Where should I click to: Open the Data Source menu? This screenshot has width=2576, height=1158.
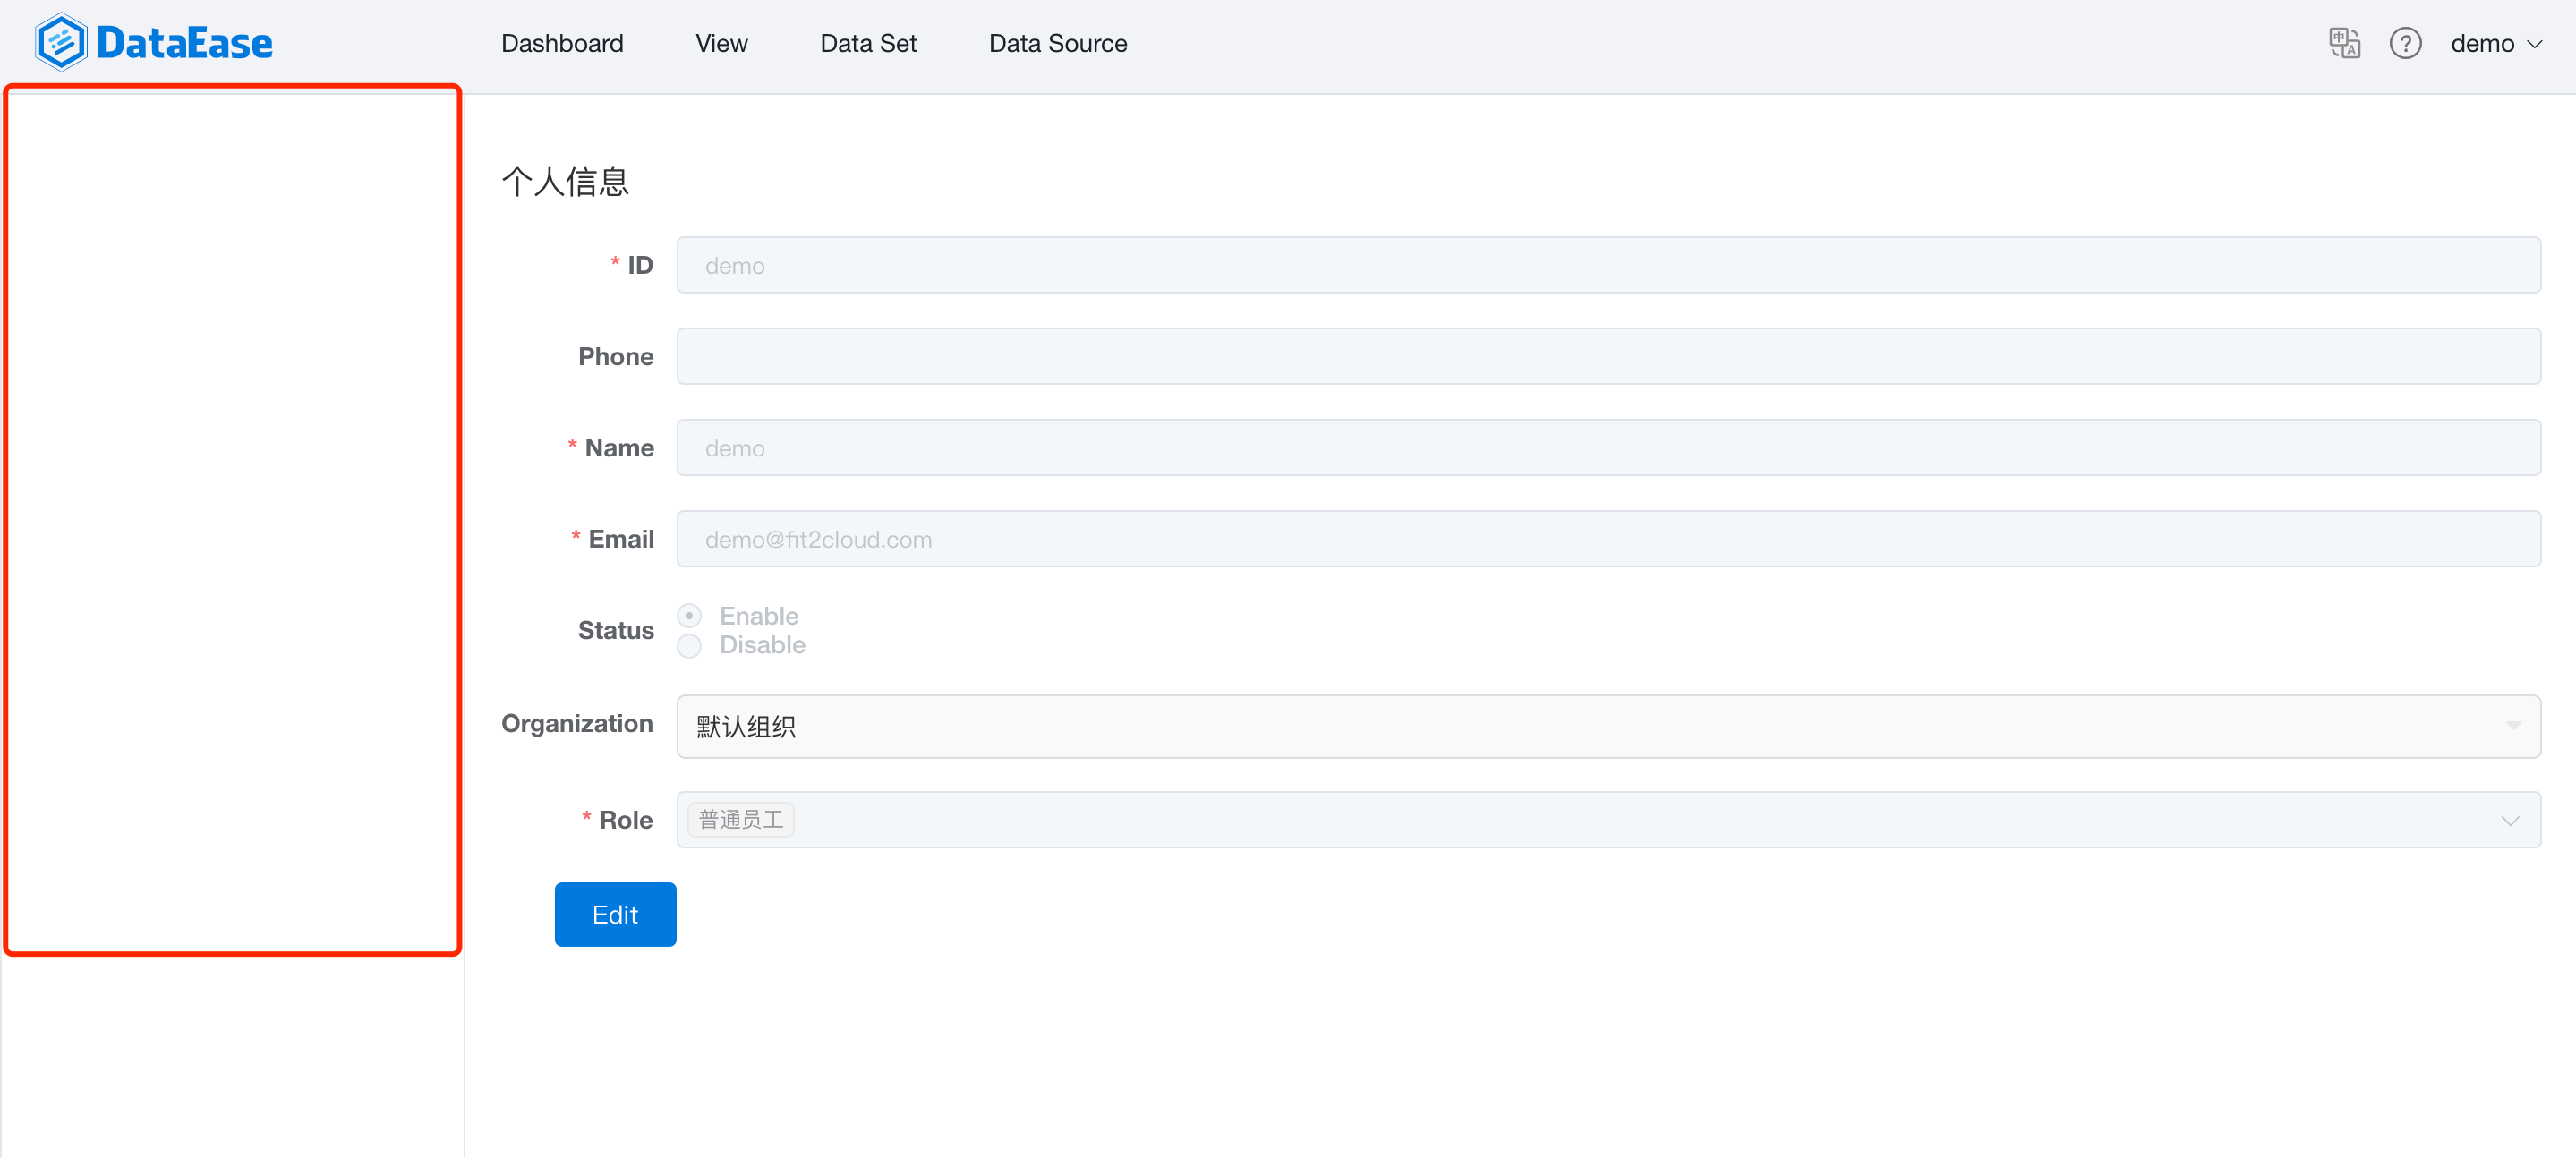(x=1057, y=43)
